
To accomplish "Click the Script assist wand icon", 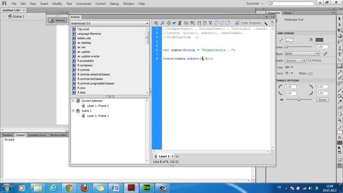I will click(266, 23).
